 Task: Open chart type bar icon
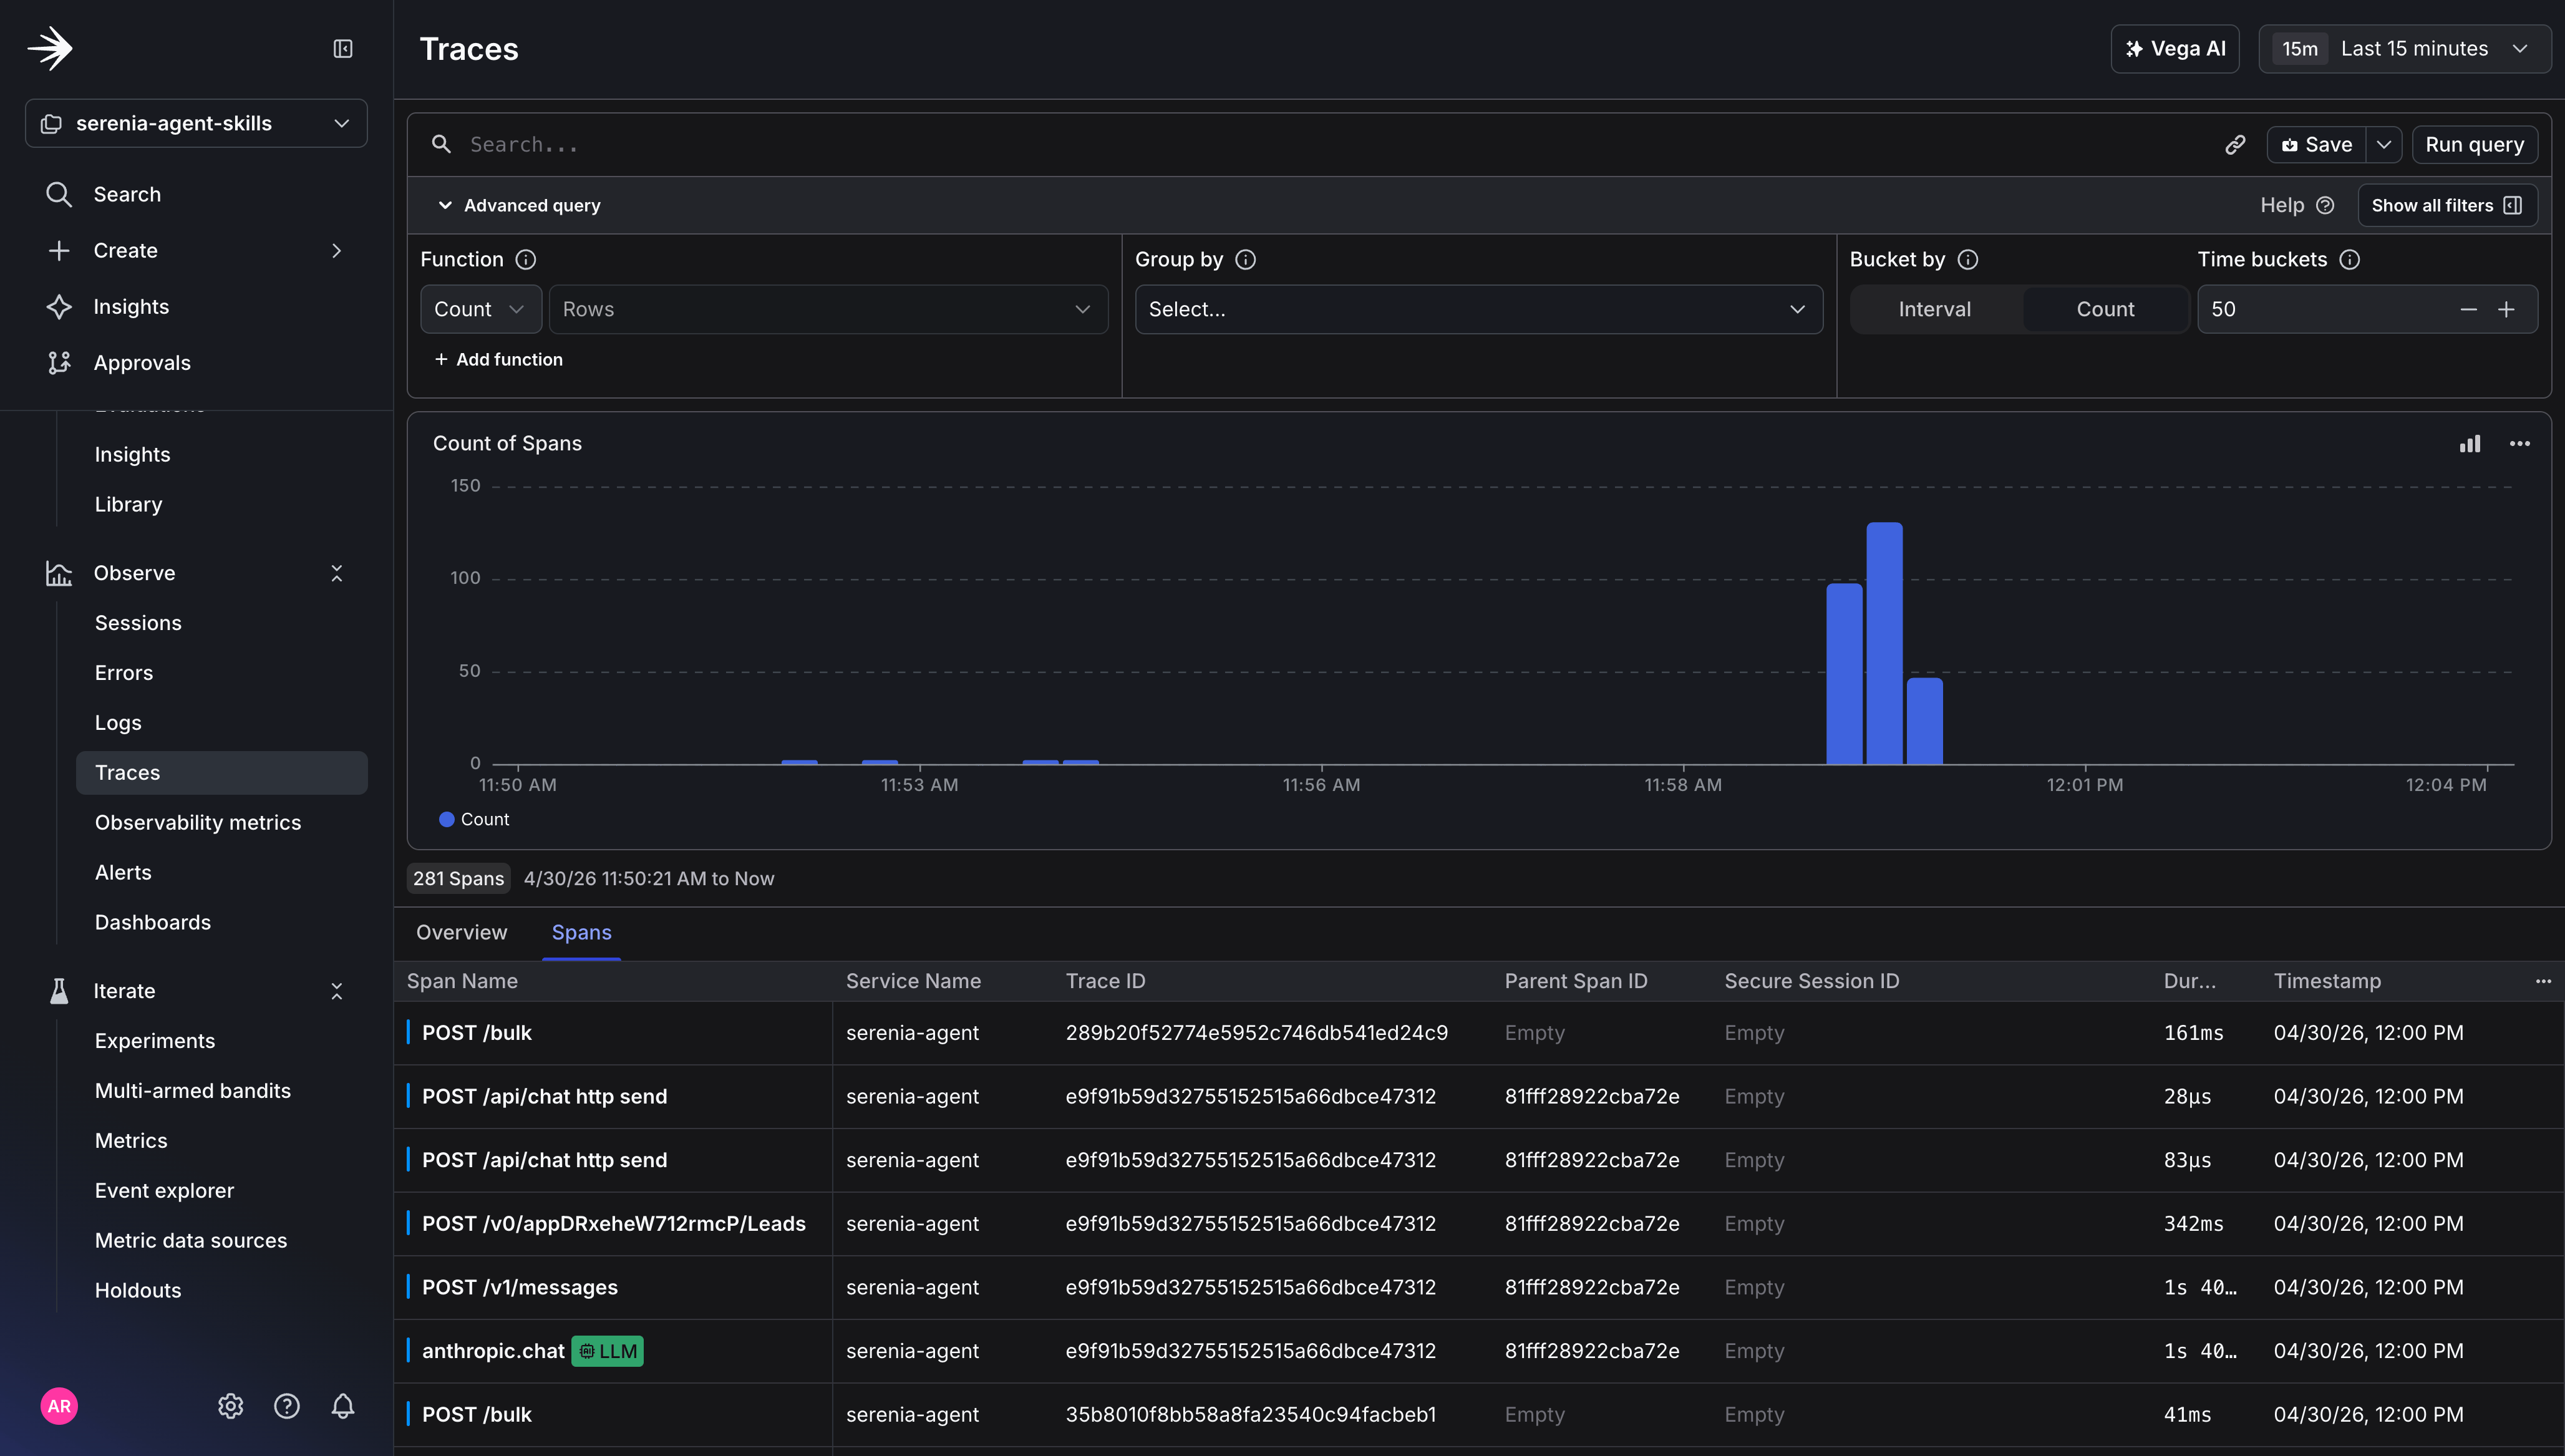tap(2470, 444)
